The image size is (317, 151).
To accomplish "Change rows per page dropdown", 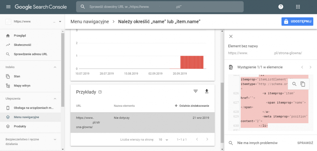I will (163, 139).
